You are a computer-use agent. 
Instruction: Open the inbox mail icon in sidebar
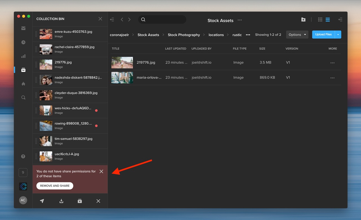pyautogui.click(x=23, y=28)
